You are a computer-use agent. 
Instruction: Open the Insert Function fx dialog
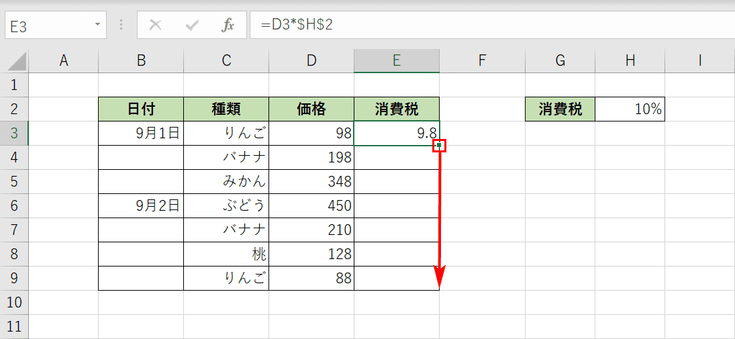tap(228, 26)
